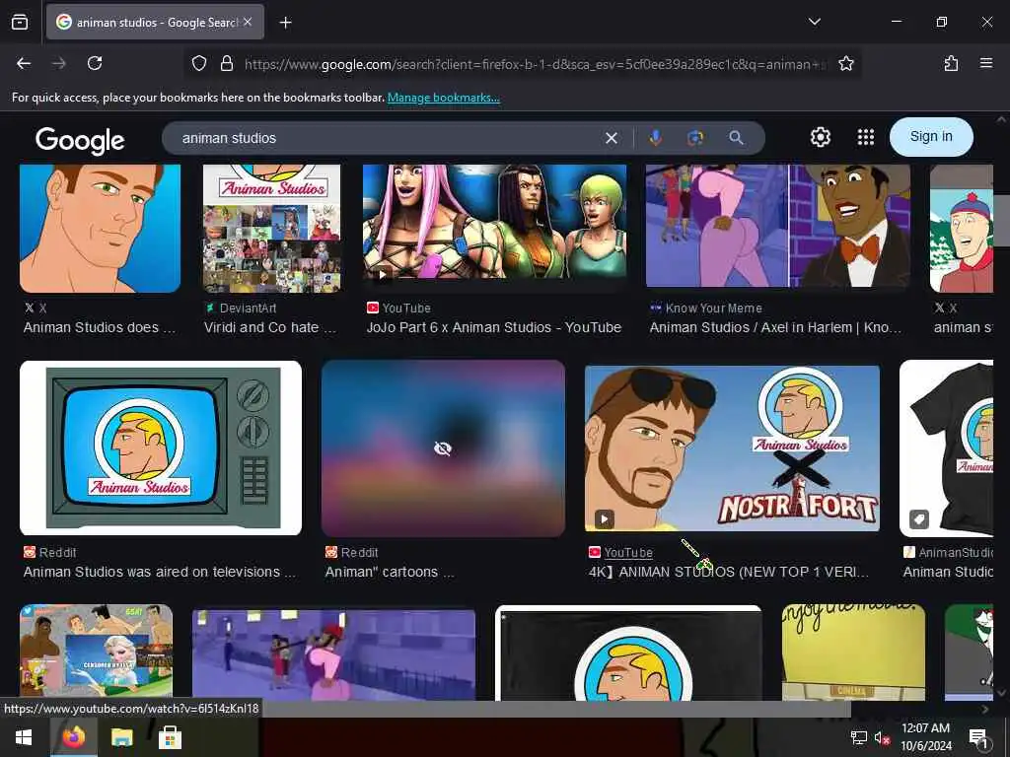Close the animan studios Google Search tab

point(248,22)
